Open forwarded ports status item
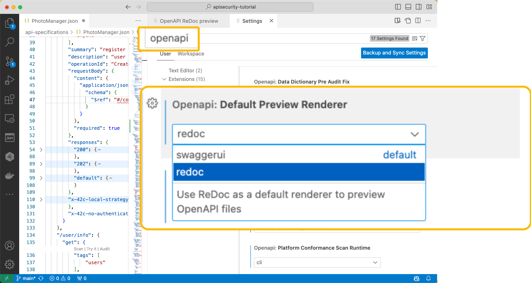The image size is (531, 283). point(82,278)
